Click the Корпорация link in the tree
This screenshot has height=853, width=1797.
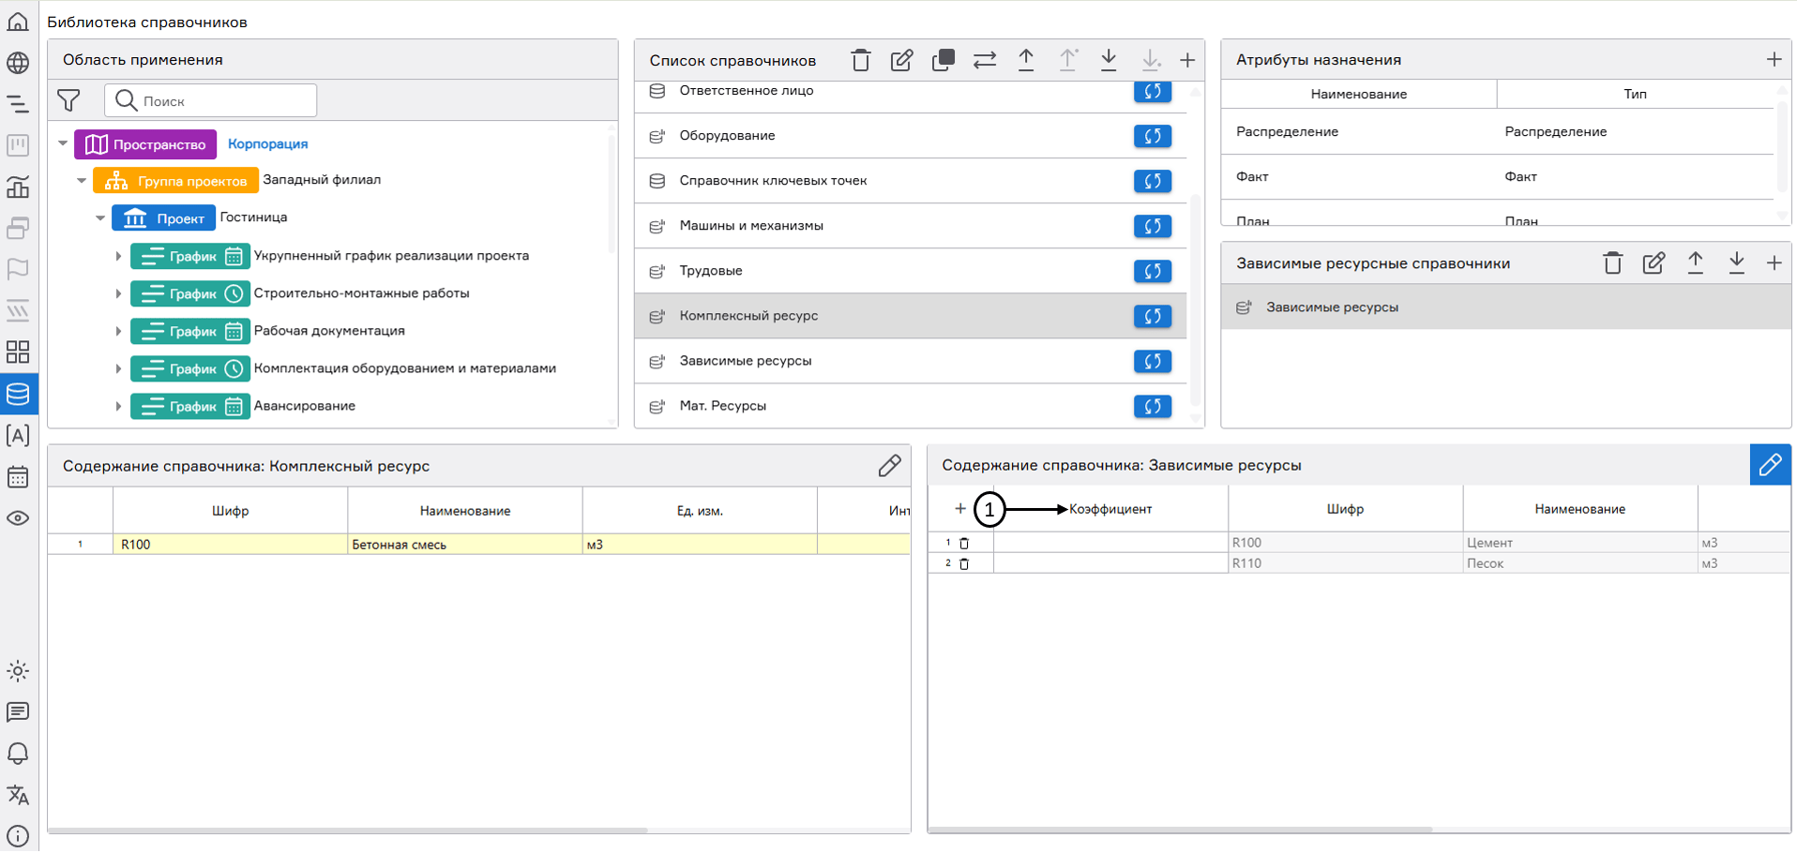point(267,144)
